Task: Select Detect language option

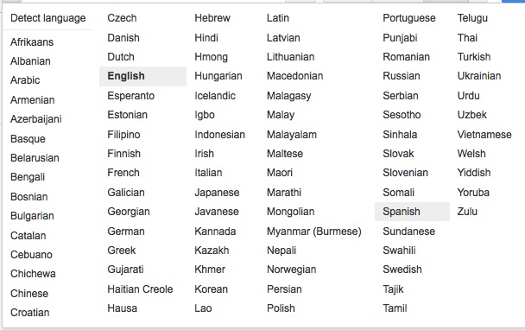Action: coord(47,18)
